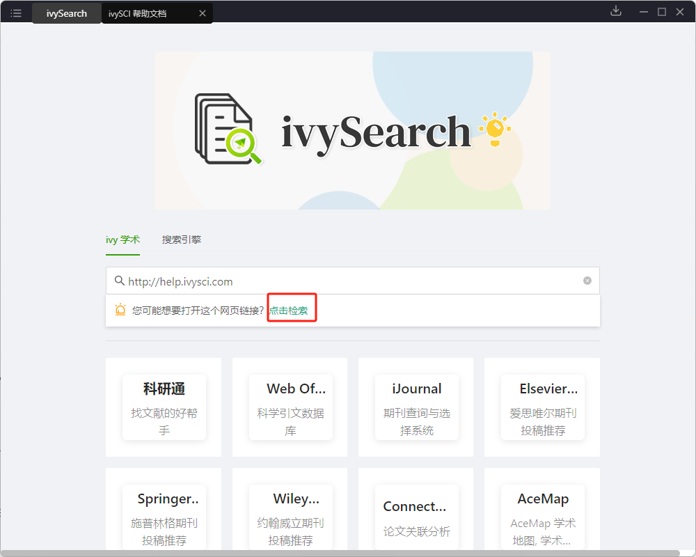696x557 pixels.
Task: Click the 您可能想要打开这个网页链接? text
Action: (198, 311)
